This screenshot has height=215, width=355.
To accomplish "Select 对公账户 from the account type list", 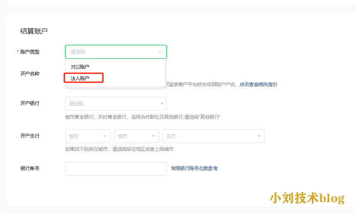I will tap(80, 67).
